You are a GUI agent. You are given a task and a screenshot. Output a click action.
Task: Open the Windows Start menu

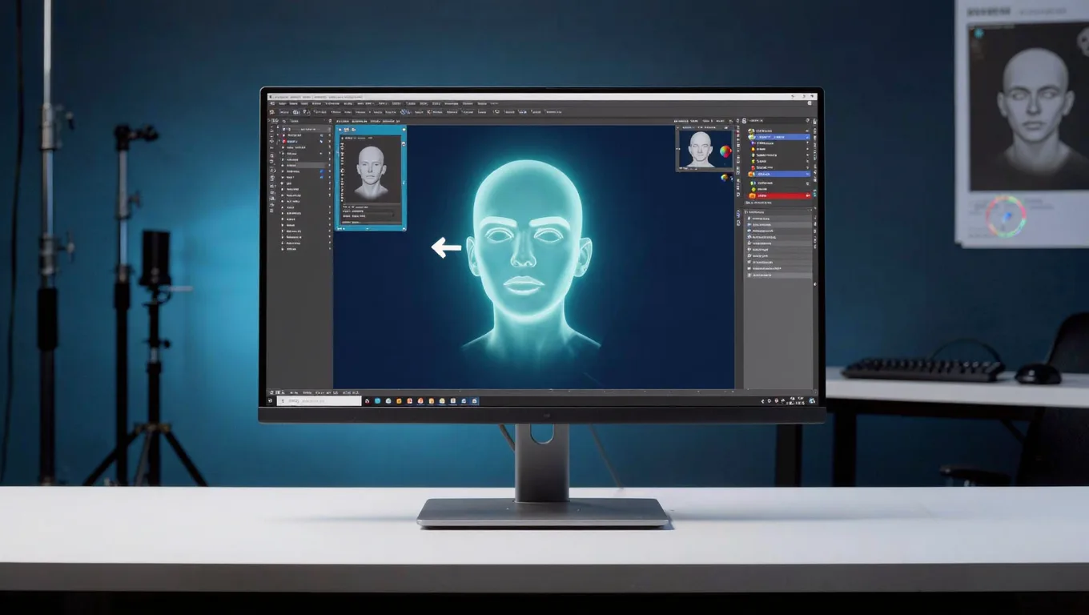click(x=270, y=400)
